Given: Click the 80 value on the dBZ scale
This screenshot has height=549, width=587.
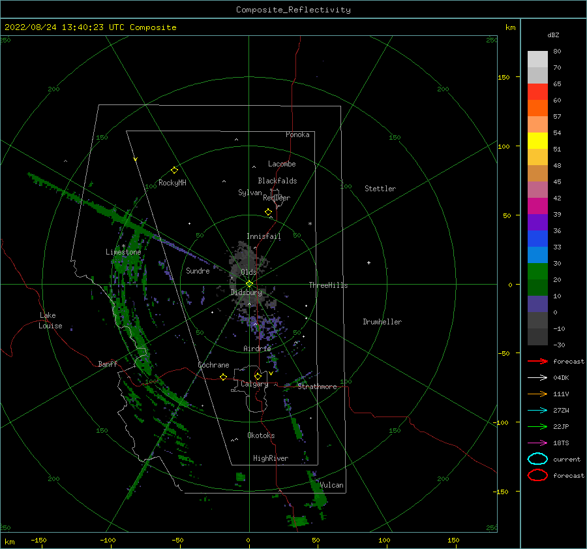Looking at the screenshot, I should pos(557,52).
